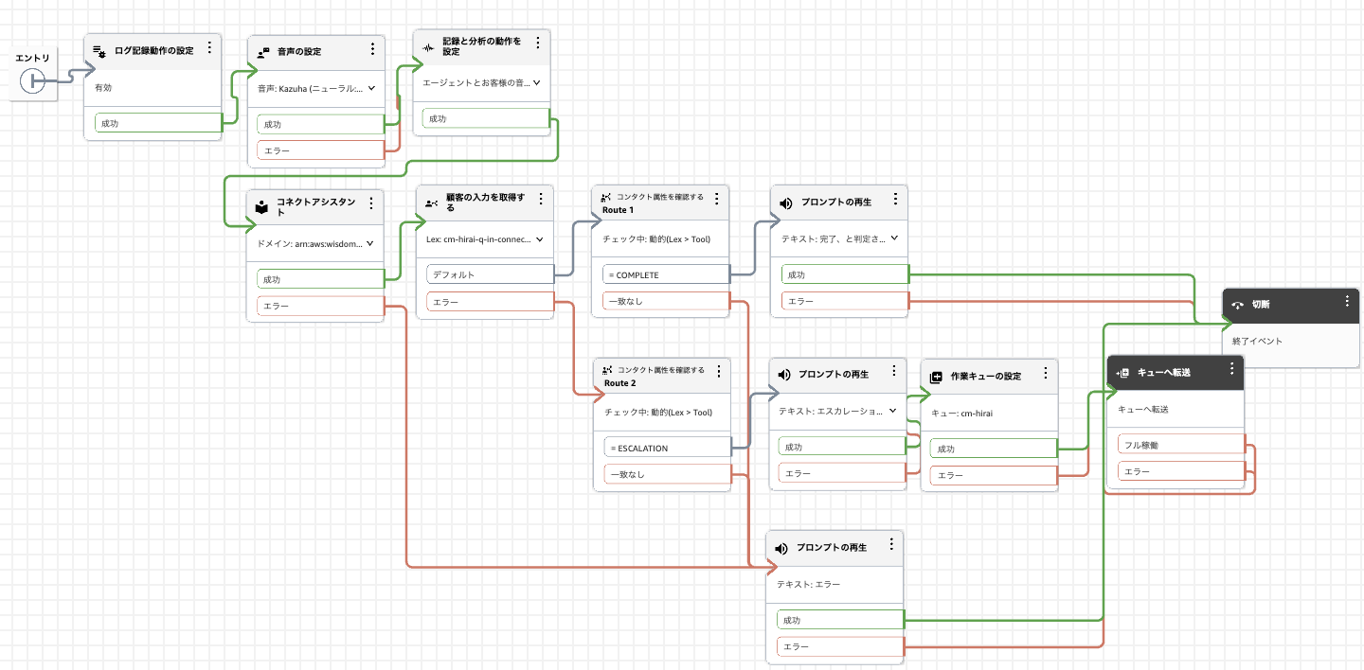Select the = COMPLETE condition branch

point(666,274)
